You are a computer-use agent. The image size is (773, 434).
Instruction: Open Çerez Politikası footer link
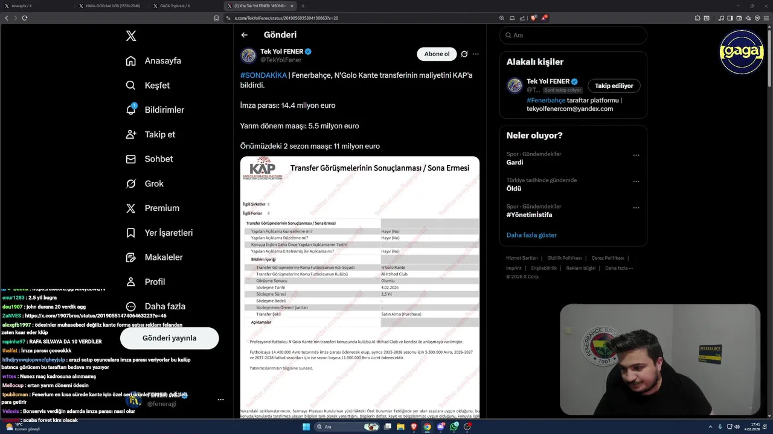pos(608,258)
